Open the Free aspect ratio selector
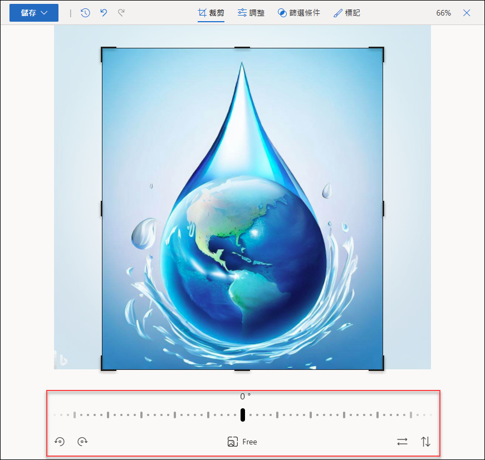 pos(242,442)
